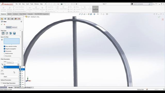The height and width of the screenshot is (93, 165).
Task: Select the Full preview radio button
Action: [x=4, y=51]
